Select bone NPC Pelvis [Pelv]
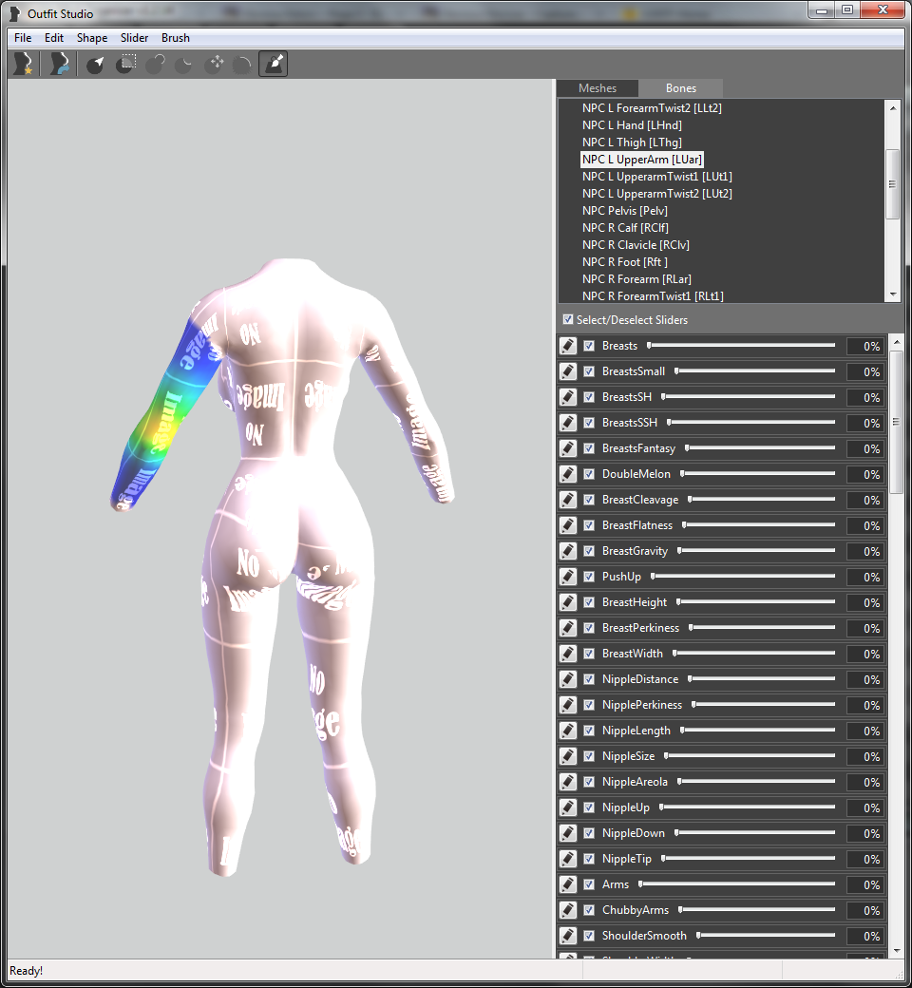Viewport: 912px width, 988px height. click(x=624, y=211)
